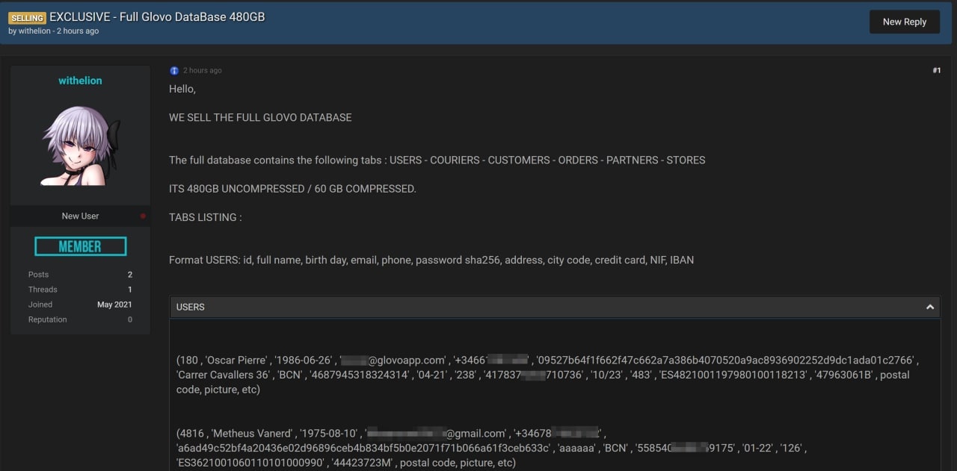Click the 'Oscar Pierre' record entry

[x=547, y=375]
